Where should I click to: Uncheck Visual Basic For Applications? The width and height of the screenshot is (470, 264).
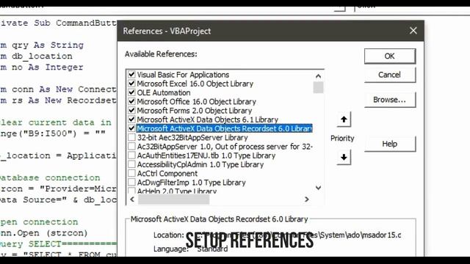coord(131,74)
